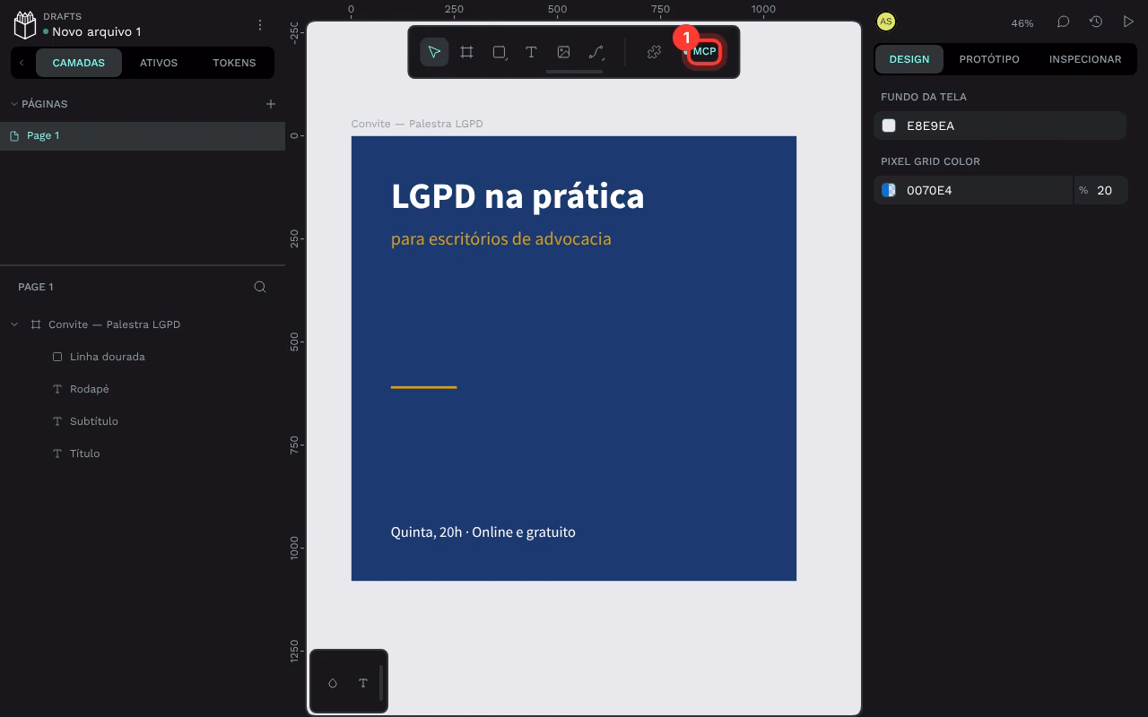Select the Move pointer tool
This screenshot has width=1148, height=717.
pyautogui.click(x=434, y=52)
